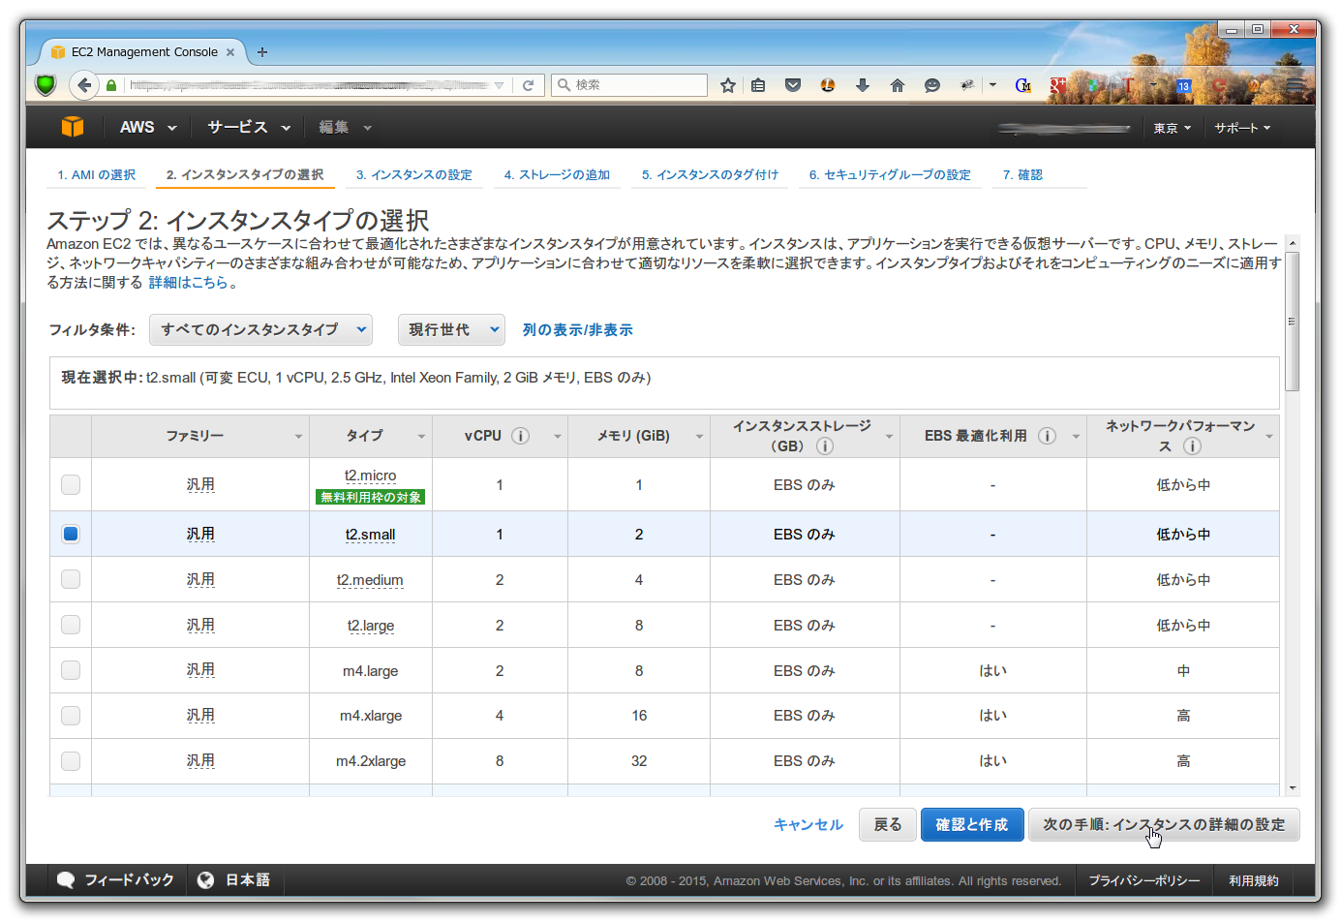Click the language globe icon

[x=205, y=880]
